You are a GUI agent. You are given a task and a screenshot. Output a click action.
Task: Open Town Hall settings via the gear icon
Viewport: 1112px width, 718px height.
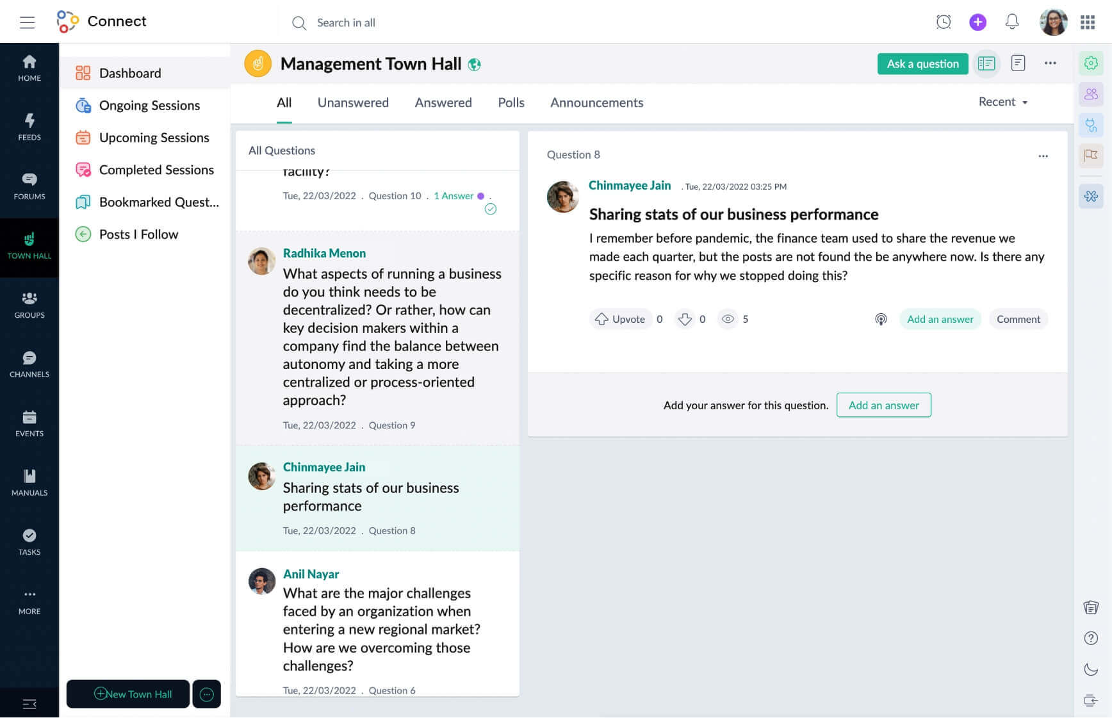tap(1092, 63)
